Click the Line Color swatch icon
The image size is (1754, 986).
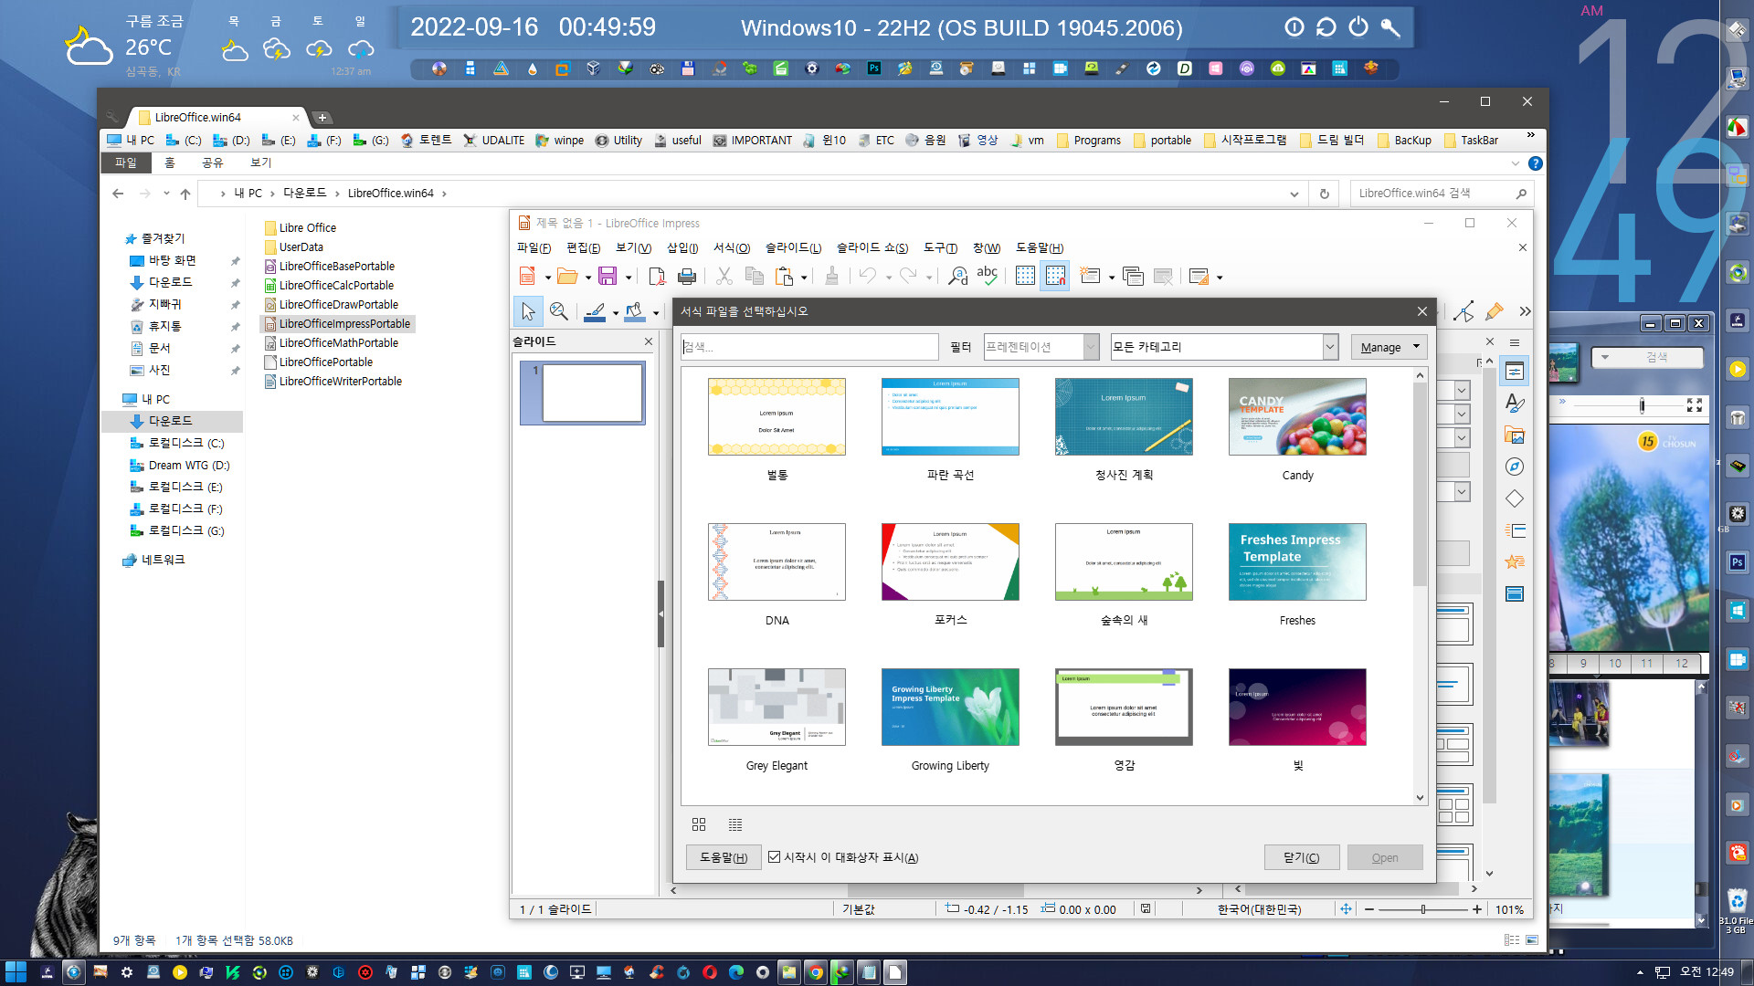(x=595, y=312)
